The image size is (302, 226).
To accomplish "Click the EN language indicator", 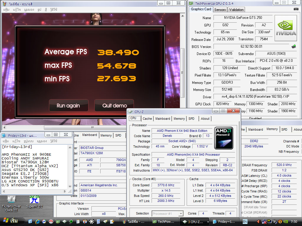I will click(x=245, y=222).
